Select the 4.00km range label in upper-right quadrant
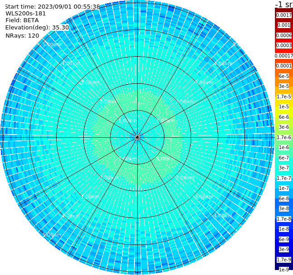 [223, 63]
